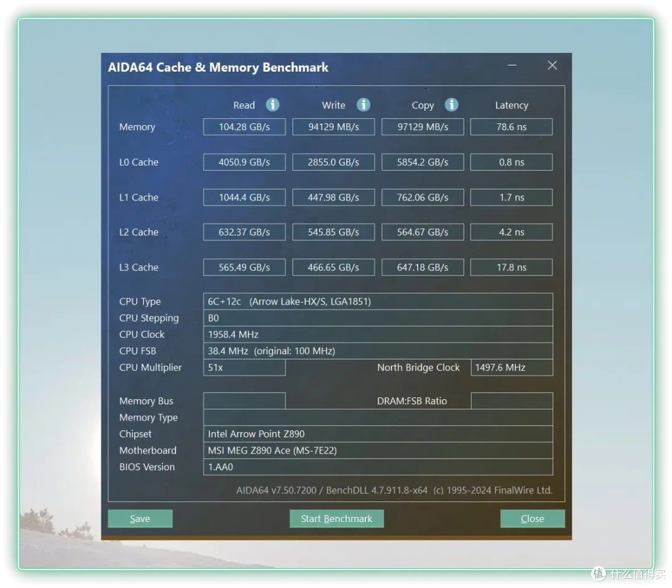Click L1 Cache read value 1044.4 GB/s

245,197
